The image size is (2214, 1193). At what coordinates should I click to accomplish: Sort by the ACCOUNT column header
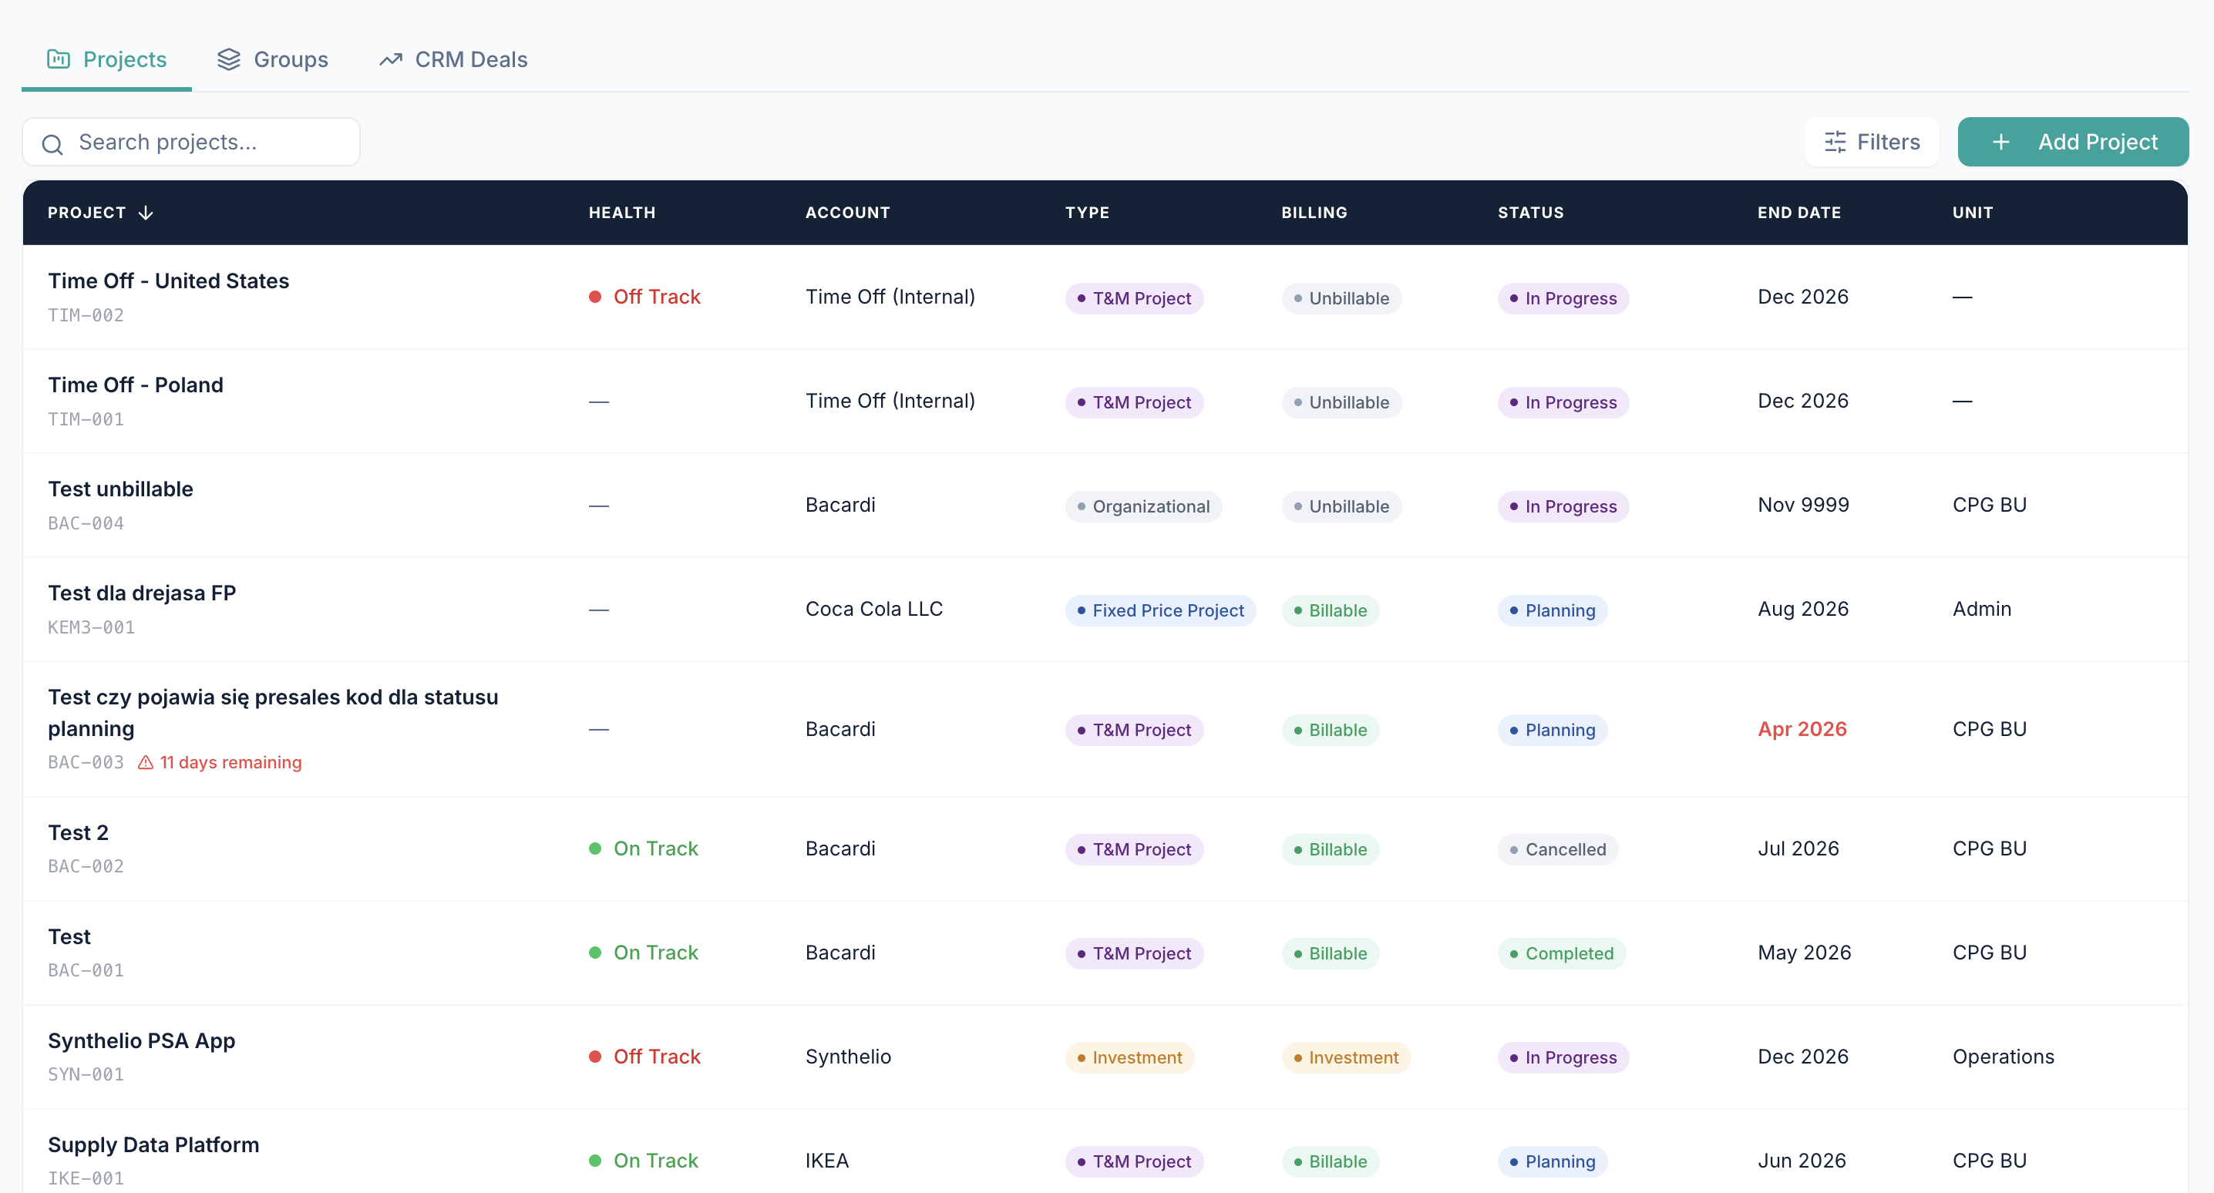(x=847, y=212)
